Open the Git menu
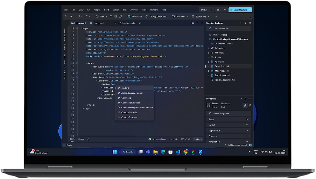Screen dimensions: 316x179 click(x=89, y=10)
